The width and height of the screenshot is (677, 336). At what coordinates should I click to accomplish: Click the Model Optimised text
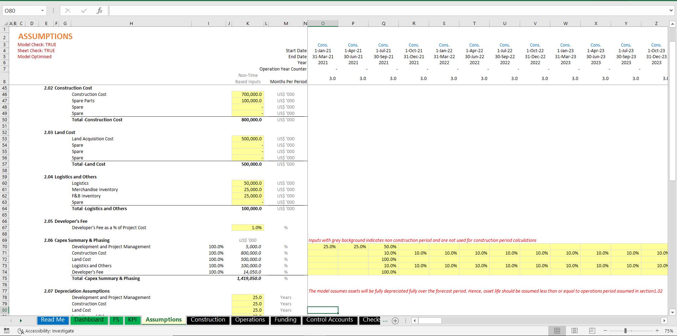[35, 57]
